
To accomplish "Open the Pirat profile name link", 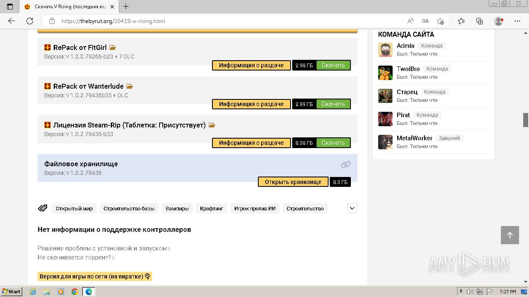I will click(x=403, y=115).
